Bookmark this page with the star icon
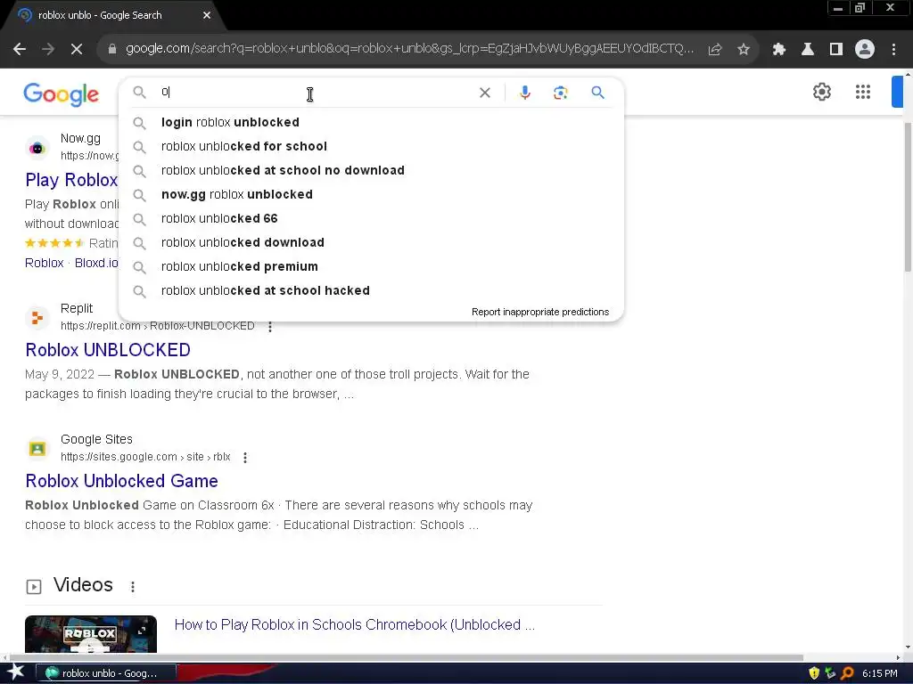913x684 pixels. [x=744, y=50]
